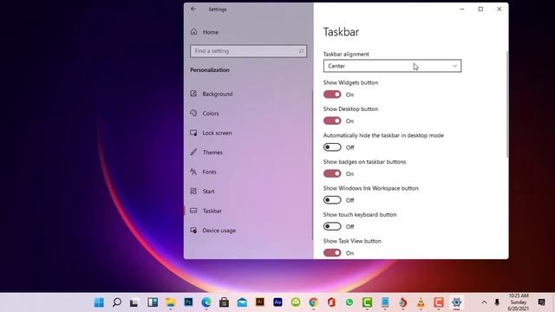Open Task View from the taskbar
The width and height of the screenshot is (555, 312).
134,302
